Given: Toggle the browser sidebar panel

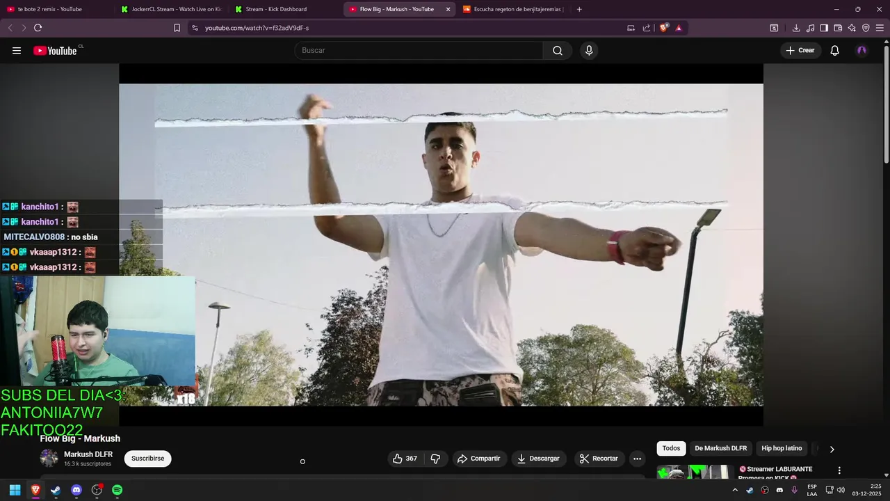Looking at the screenshot, I should click(x=824, y=28).
